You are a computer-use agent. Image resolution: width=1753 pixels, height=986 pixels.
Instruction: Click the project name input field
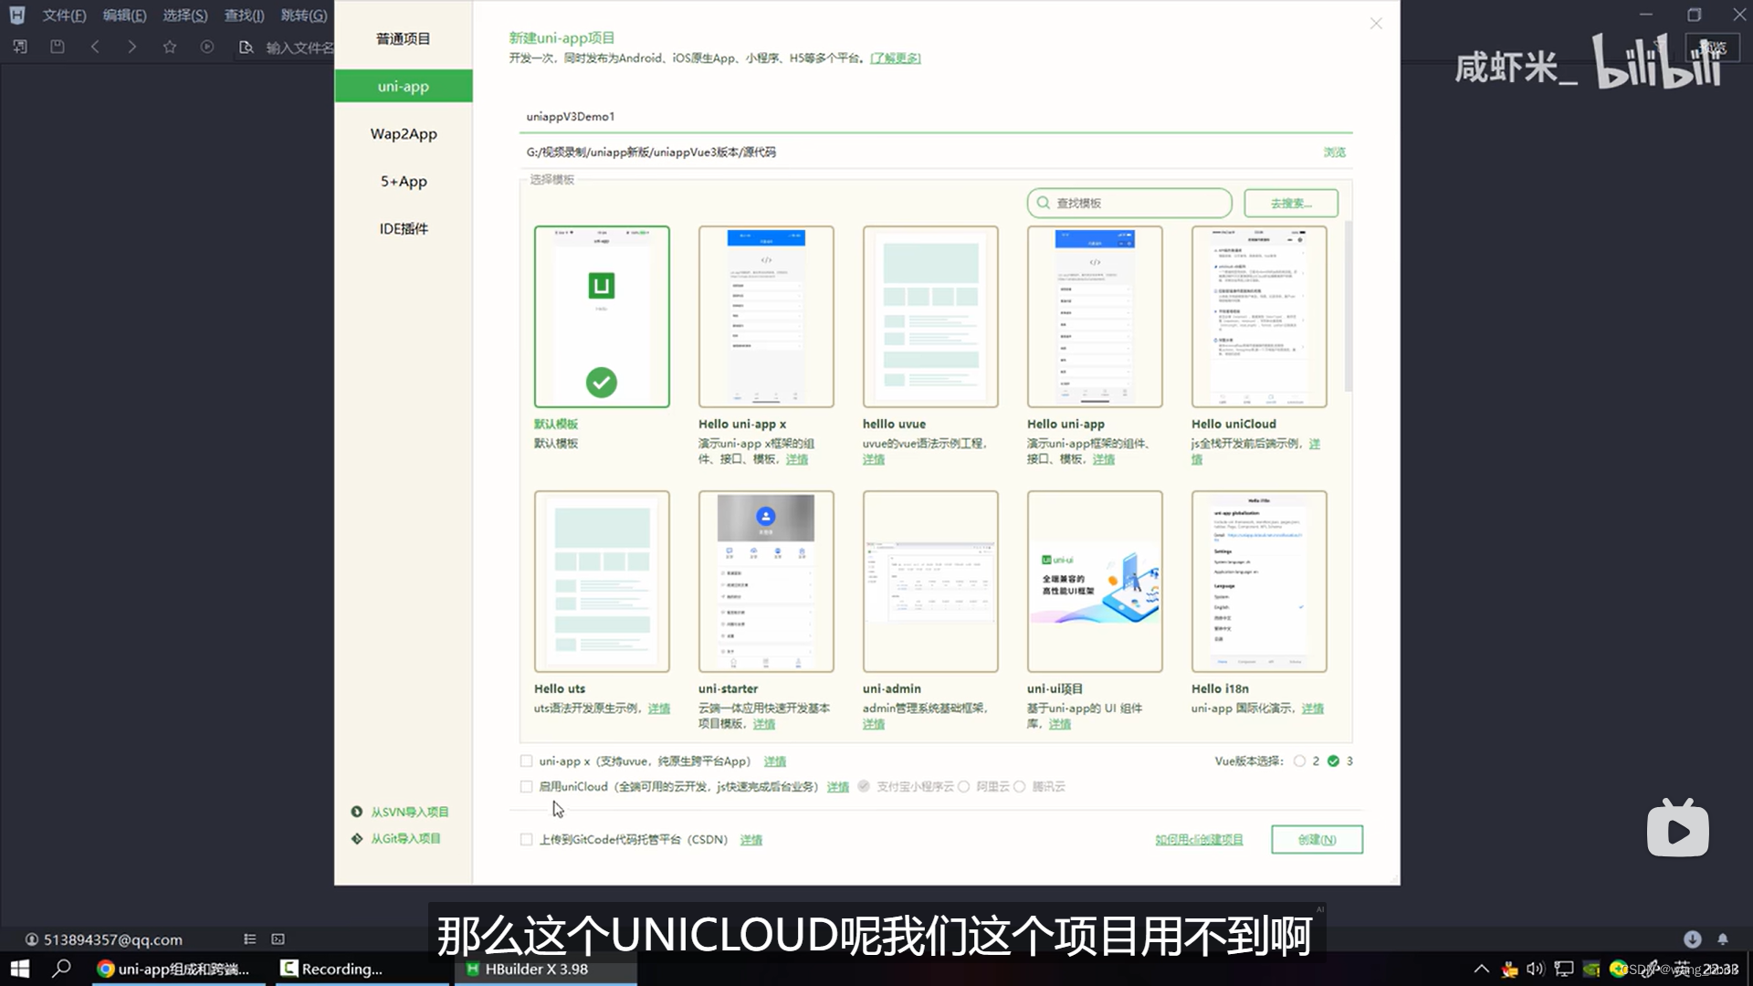(936, 117)
